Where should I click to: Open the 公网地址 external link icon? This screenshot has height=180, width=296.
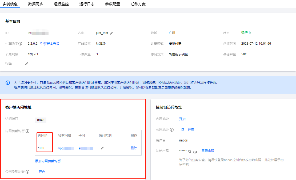[183, 130]
